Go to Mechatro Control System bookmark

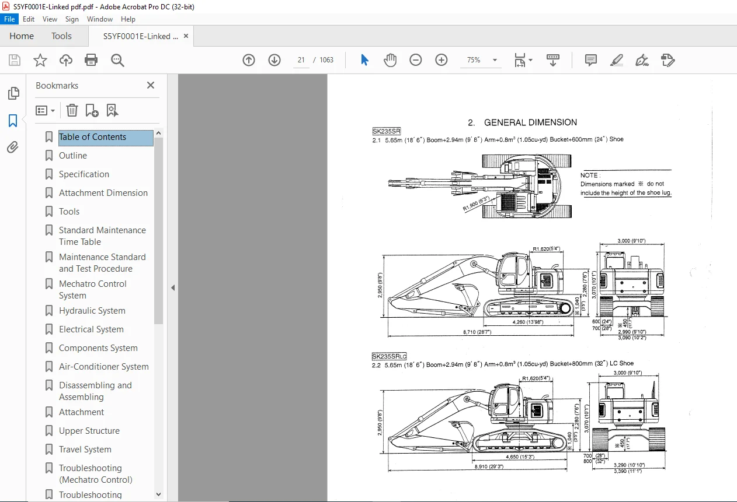coord(93,290)
